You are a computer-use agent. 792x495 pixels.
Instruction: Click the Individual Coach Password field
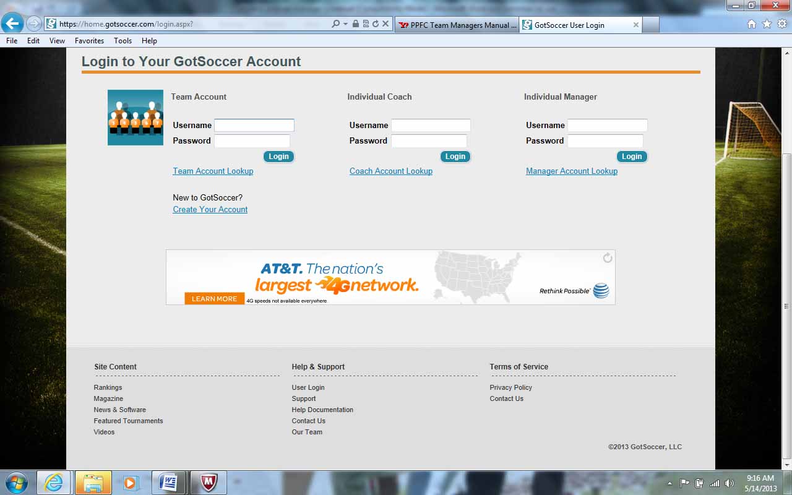[429, 141]
